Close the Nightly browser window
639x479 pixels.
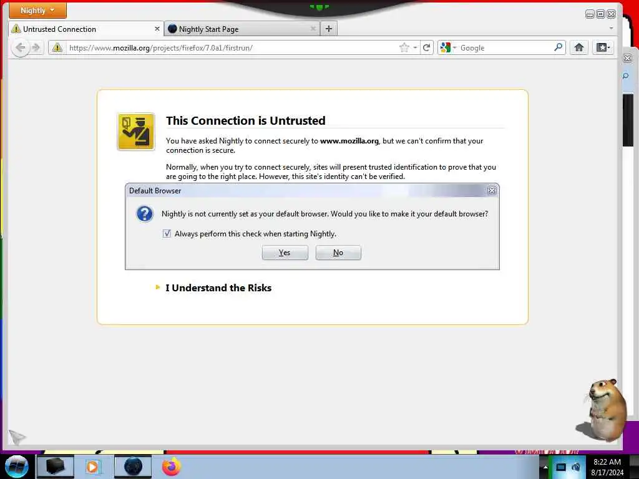click(611, 14)
